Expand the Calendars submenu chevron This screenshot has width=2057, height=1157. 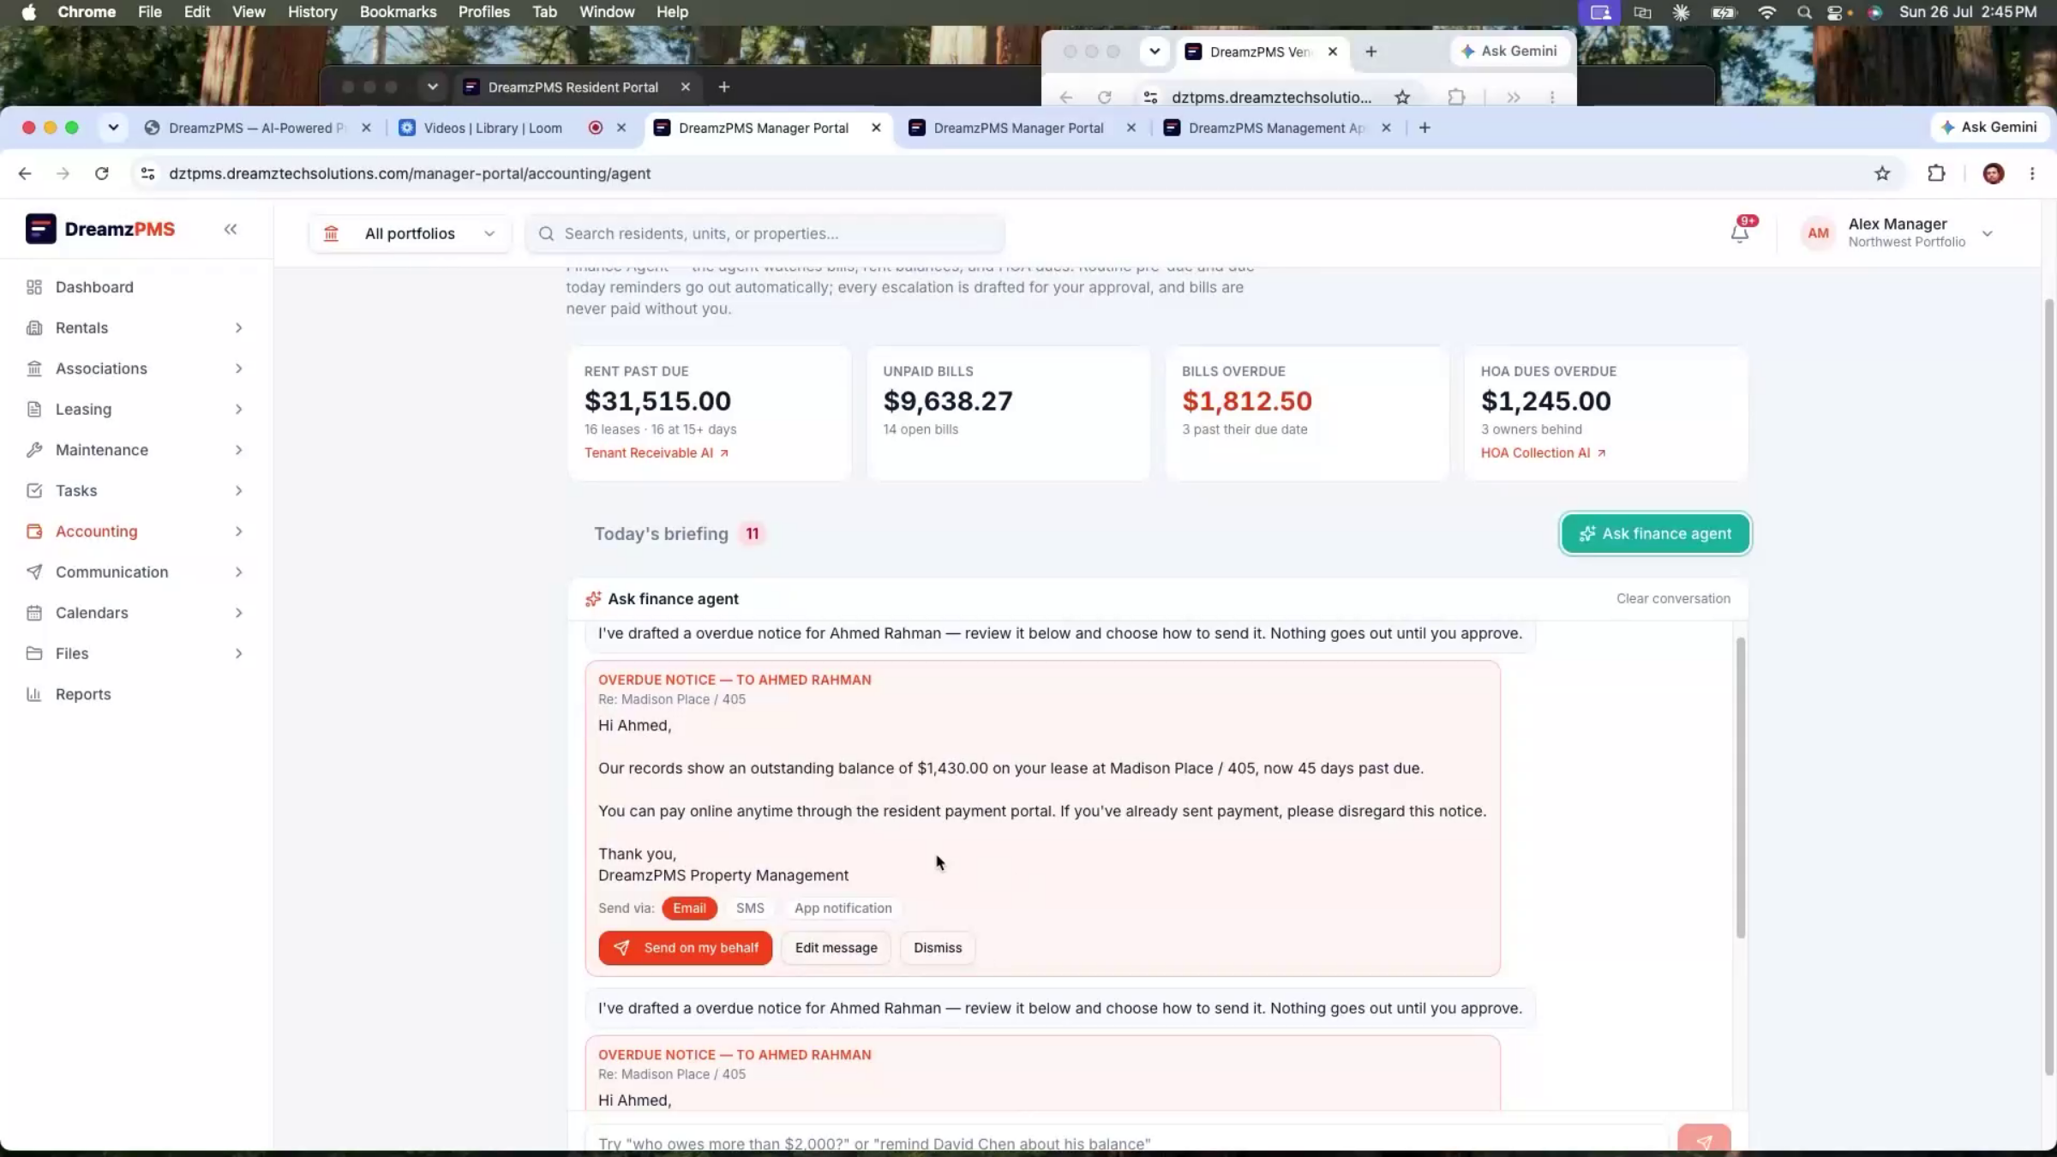click(x=238, y=613)
